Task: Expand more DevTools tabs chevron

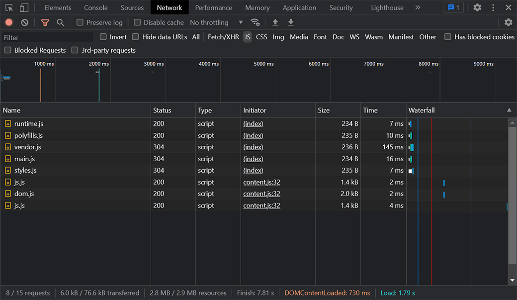Action: [418, 7]
